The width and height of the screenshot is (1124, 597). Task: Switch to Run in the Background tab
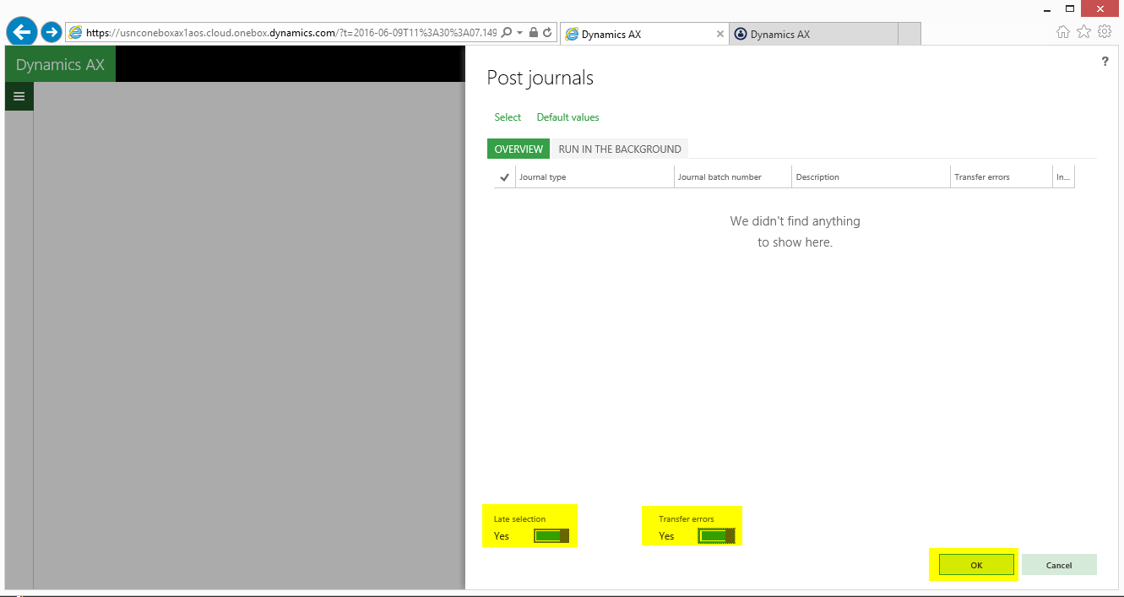click(x=619, y=149)
